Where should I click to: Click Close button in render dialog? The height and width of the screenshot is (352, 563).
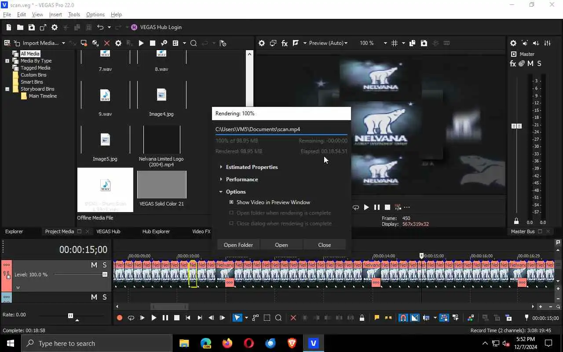325,245
